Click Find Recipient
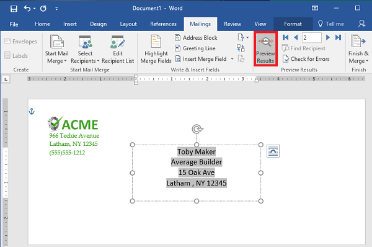 coord(304,48)
